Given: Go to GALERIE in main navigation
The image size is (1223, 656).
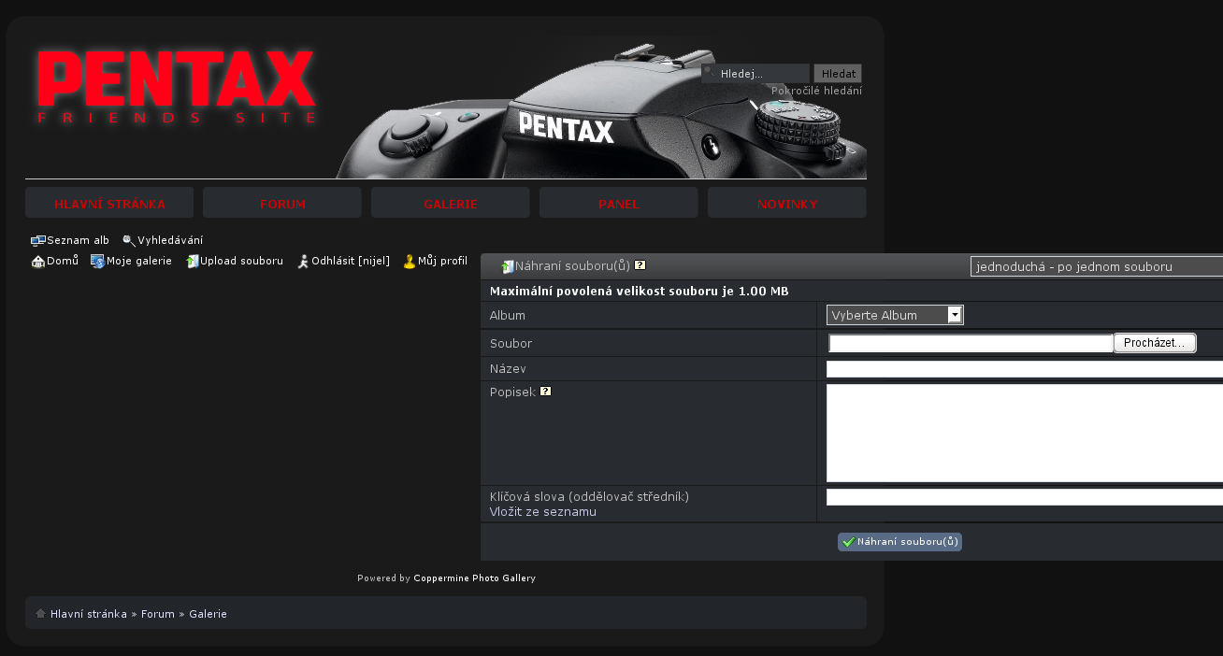Looking at the screenshot, I should coord(451,204).
